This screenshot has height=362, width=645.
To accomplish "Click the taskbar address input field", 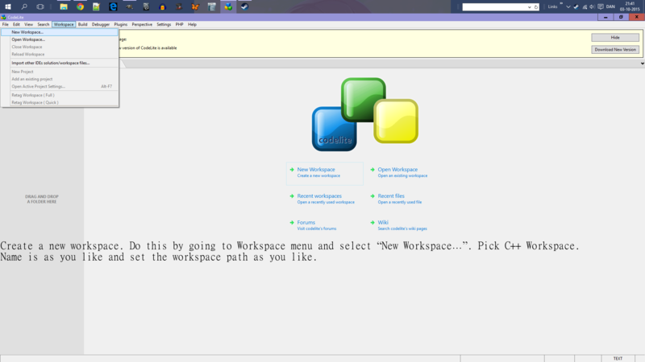I will tap(494, 6).
